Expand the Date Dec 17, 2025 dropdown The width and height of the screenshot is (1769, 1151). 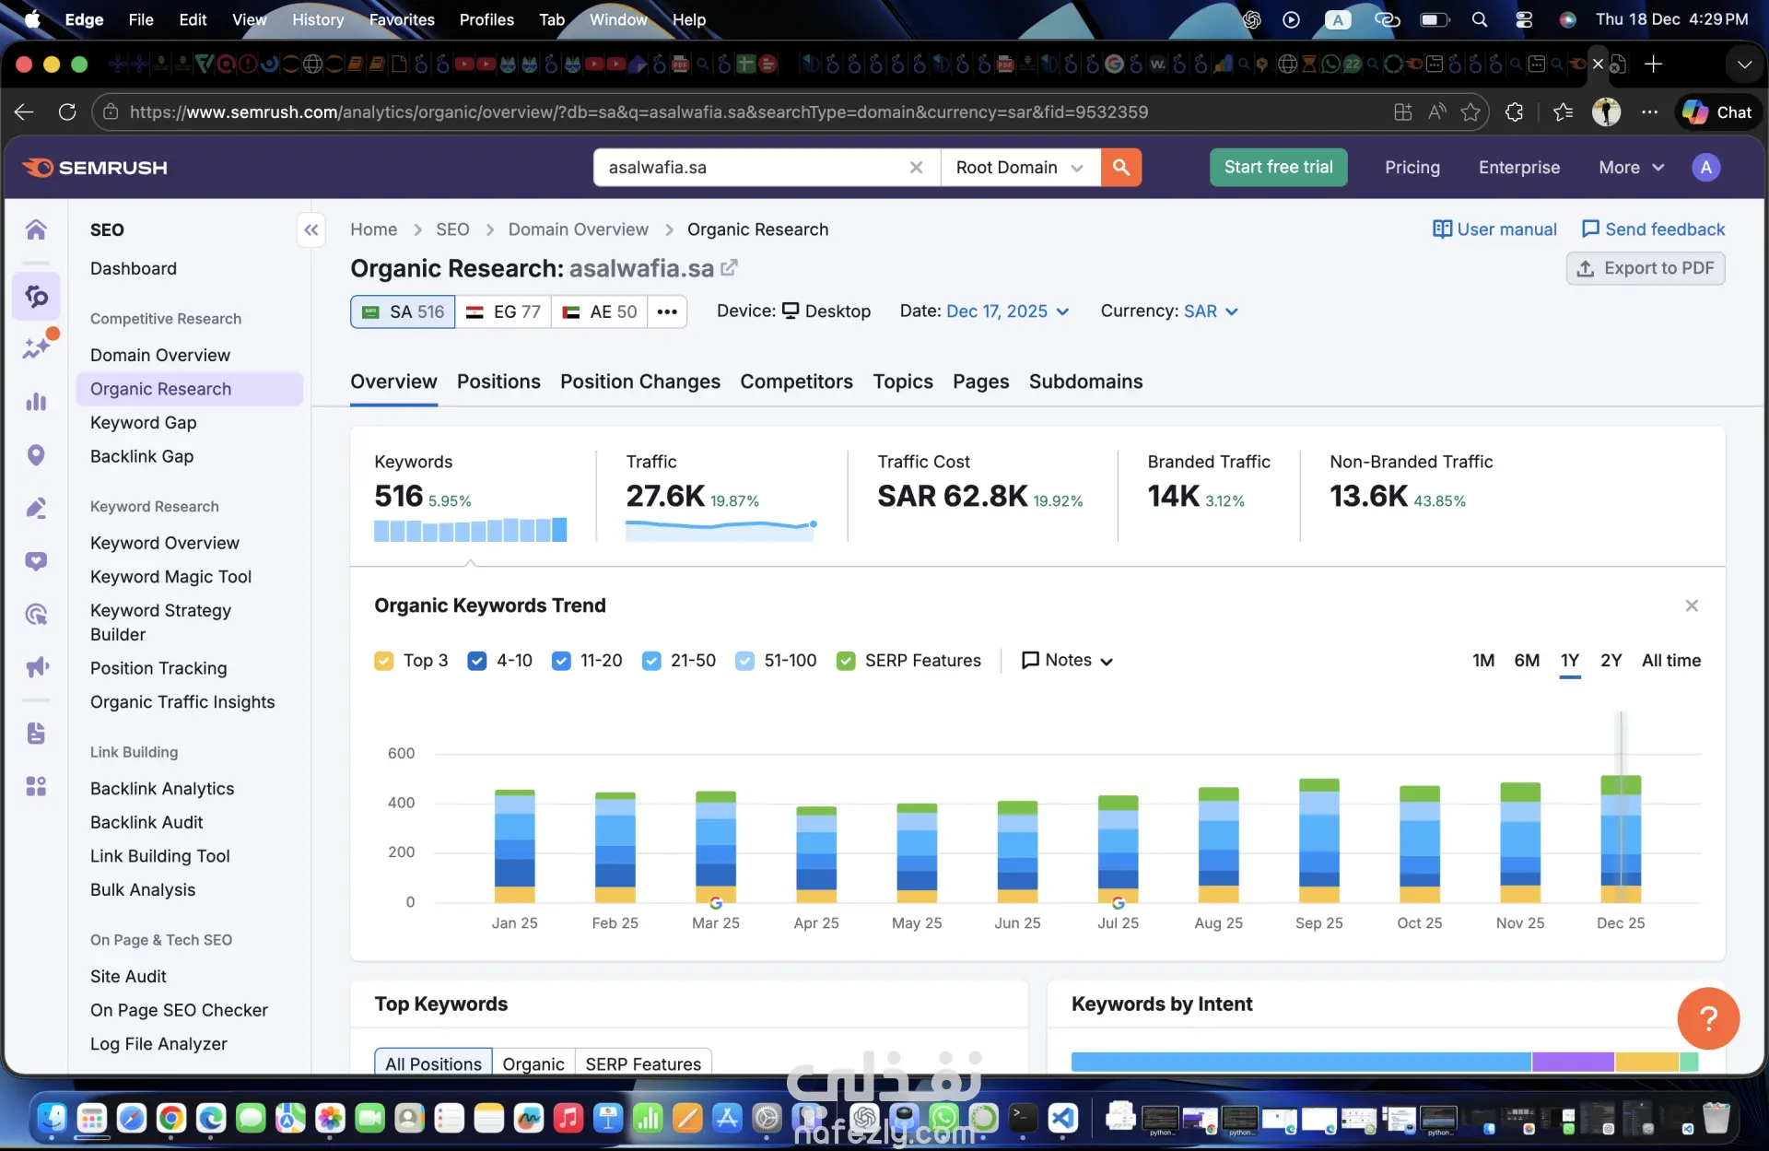coord(1007,311)
